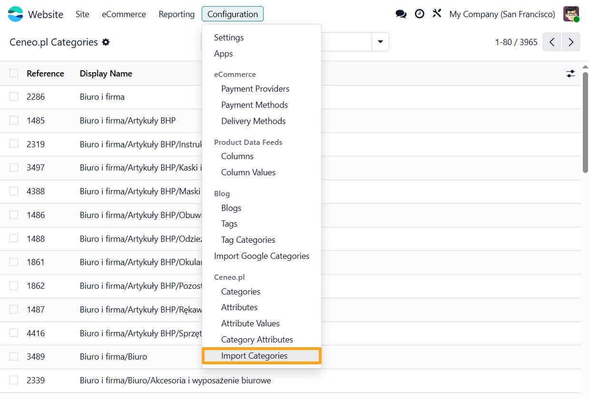
Task: Select the checkbox for reference 4388
Action: [x=14, y=191]
